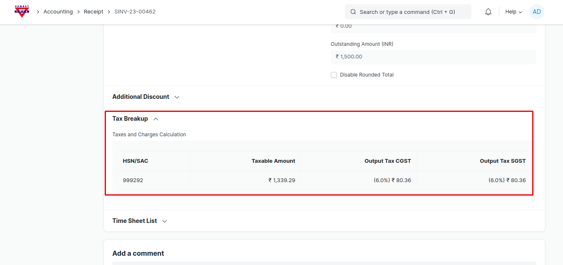Screen dimensions: 563x265
Task: Click the ₹ 0.00 field above Outstanding Amount
Action: pos(433,26)
